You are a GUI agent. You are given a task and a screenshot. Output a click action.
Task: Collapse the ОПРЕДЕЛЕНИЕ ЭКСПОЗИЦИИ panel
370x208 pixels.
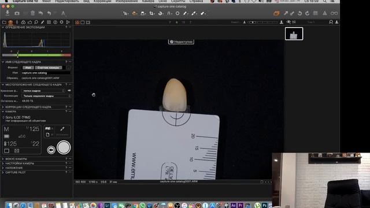coord(3,27)
